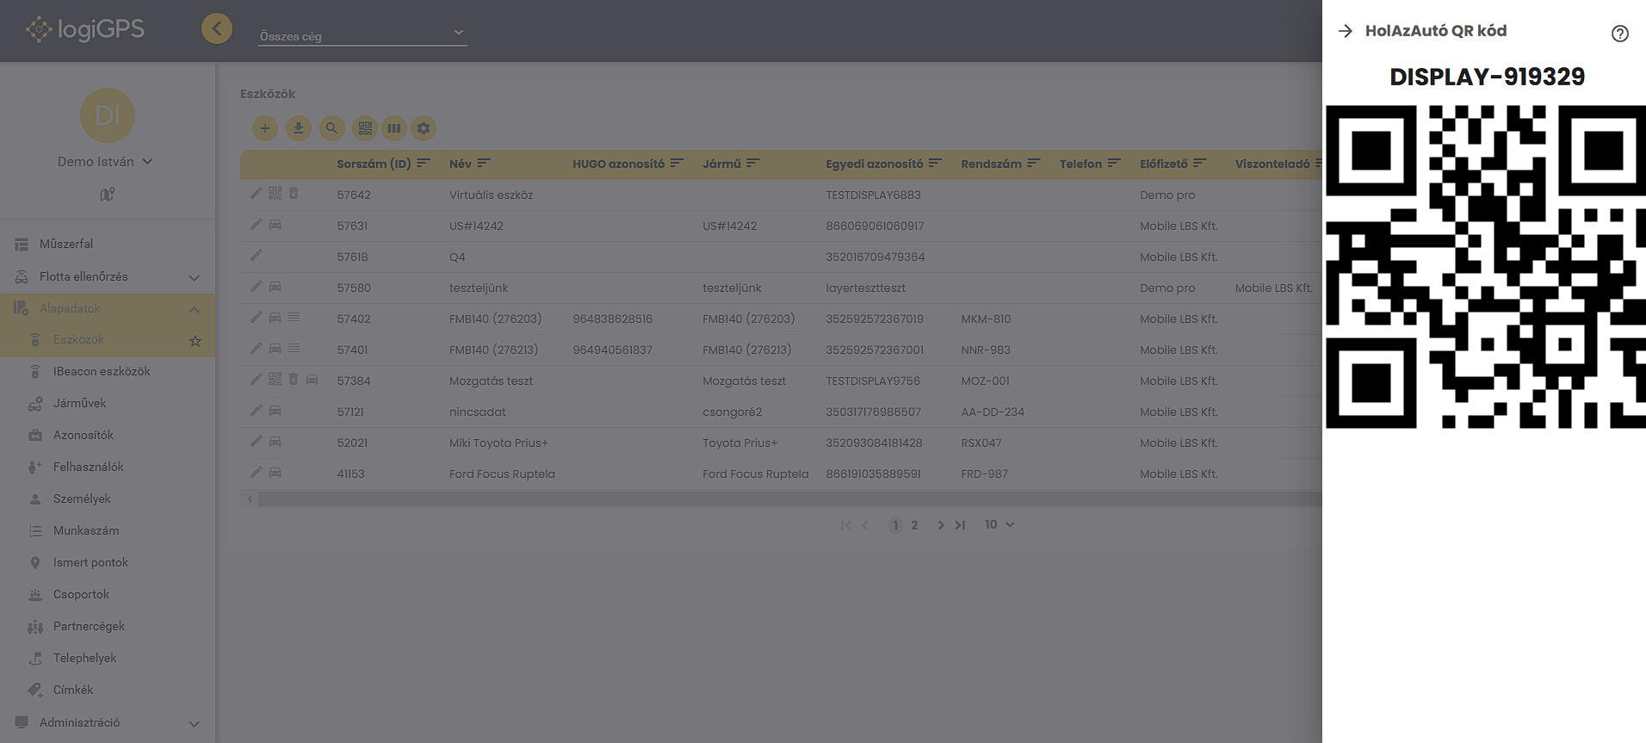Image resolution: width=1646 pixels, height=743 pixels.
Task: Click the help question mark icon
Action: pos(1619,34)
